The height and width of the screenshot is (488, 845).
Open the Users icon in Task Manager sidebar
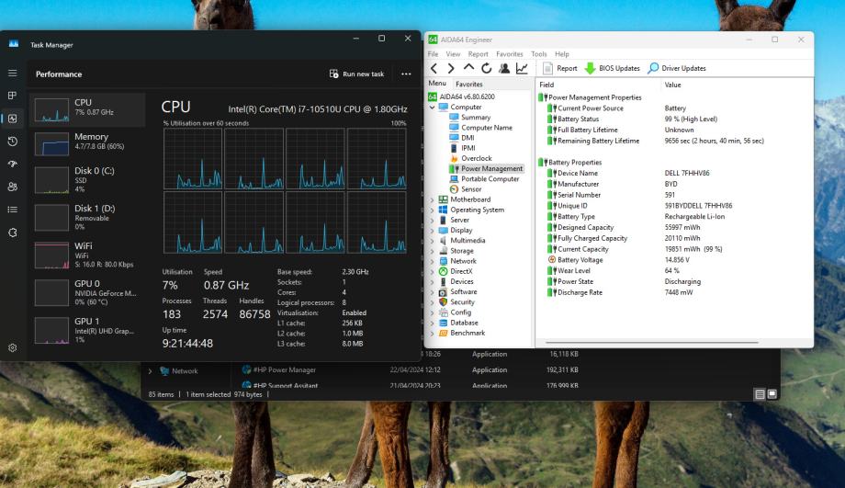point(12,187)
